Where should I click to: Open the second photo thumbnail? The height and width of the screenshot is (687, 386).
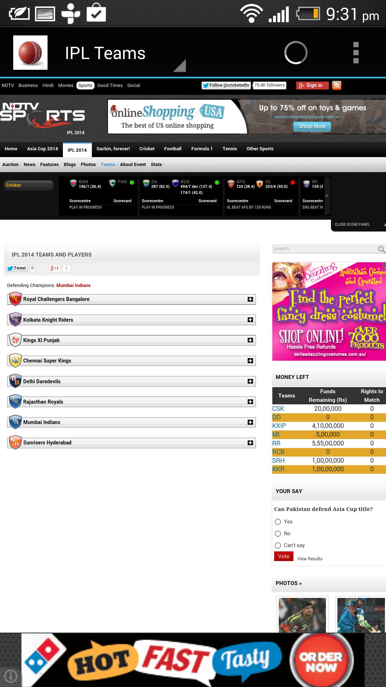pyautogui.click(x=361, y=615)
